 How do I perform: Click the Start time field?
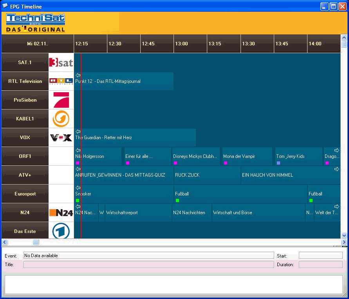pos(320,256)
